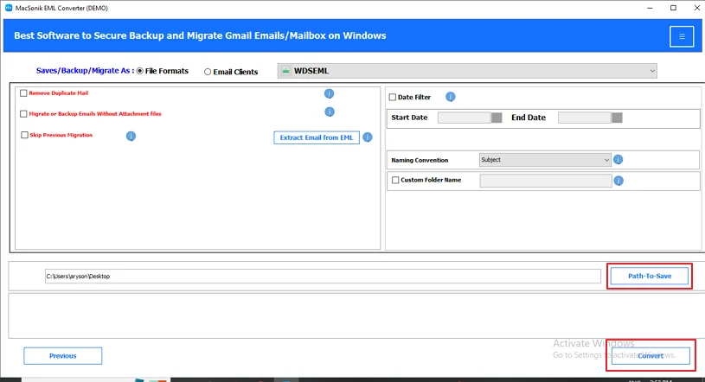Viewport: 705px width, 382px height.
Task: Click the Convert button
Action: 651,355
